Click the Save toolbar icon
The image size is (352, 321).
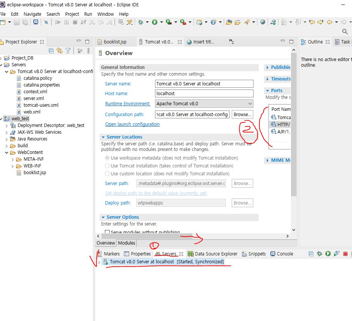16,22
